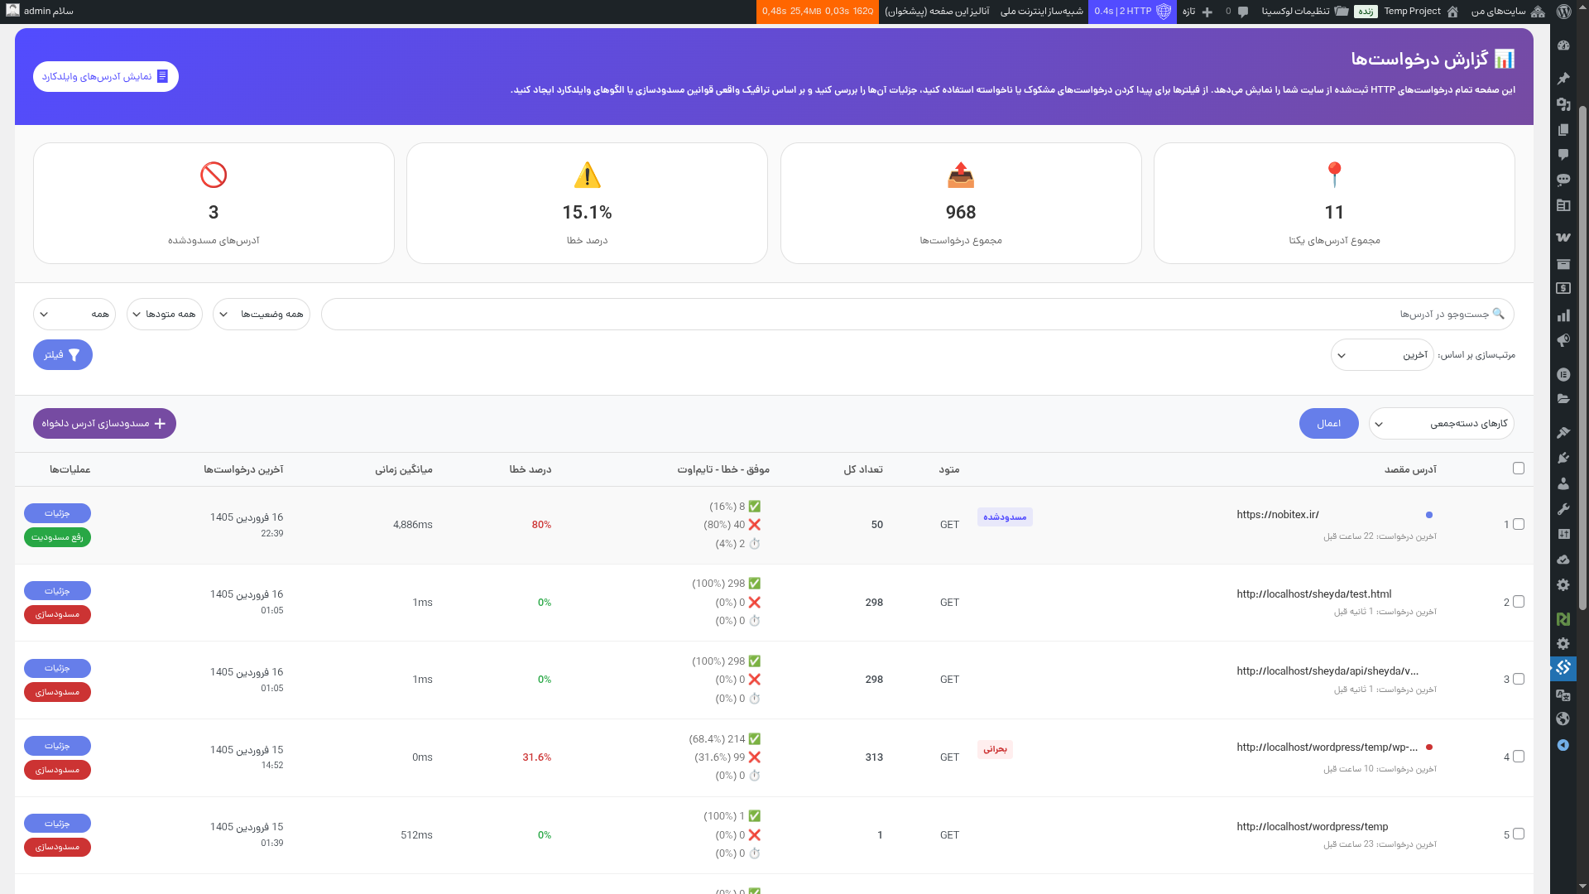1589x894 pixels.
Task: Tick checkbox for row 3 api/sheyda
Action: pos(1519,679)
